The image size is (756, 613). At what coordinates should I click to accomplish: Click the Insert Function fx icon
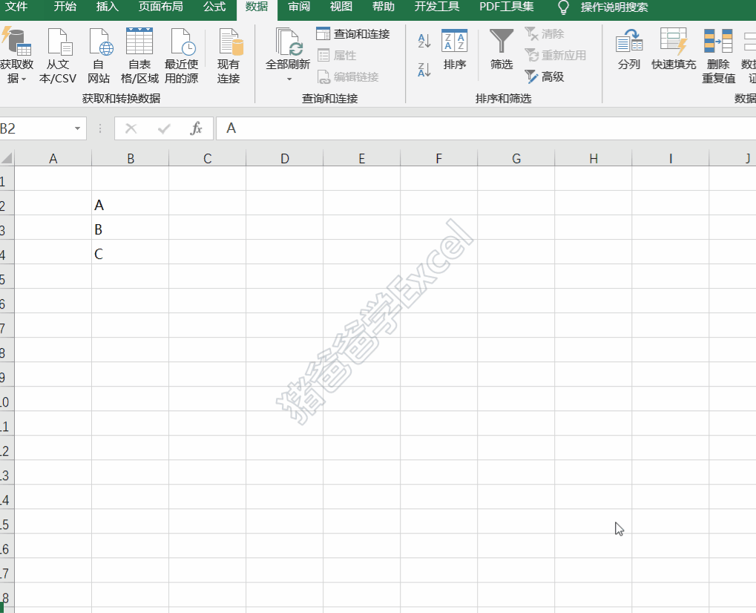196,128
